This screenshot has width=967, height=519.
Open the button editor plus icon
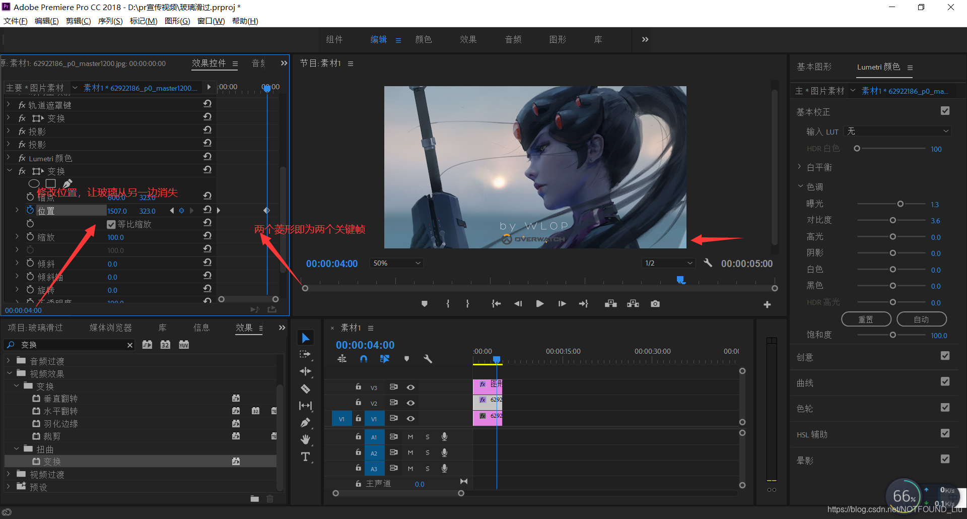tap(767, 304)
